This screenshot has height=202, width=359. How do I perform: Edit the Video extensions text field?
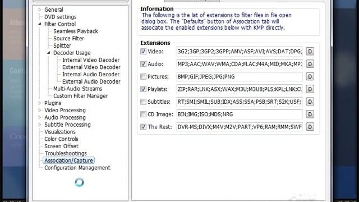click(x=240, y=52)
